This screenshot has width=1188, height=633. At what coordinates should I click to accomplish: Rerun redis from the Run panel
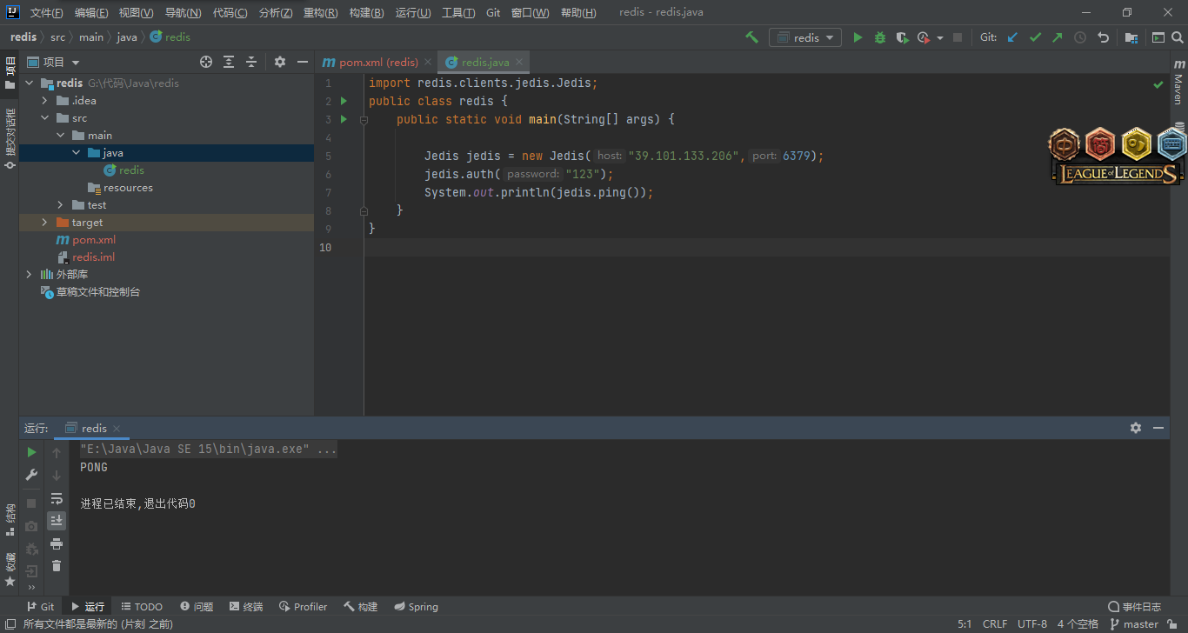(x=31, y=452)
